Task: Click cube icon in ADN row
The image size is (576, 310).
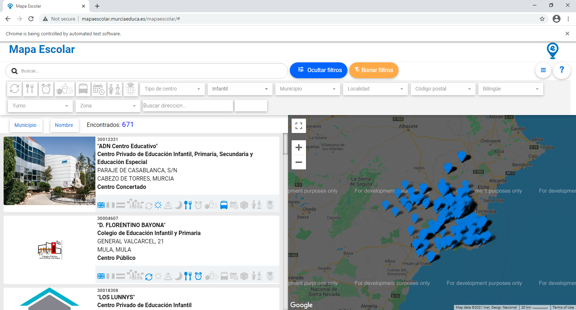Action: point(244,205)
